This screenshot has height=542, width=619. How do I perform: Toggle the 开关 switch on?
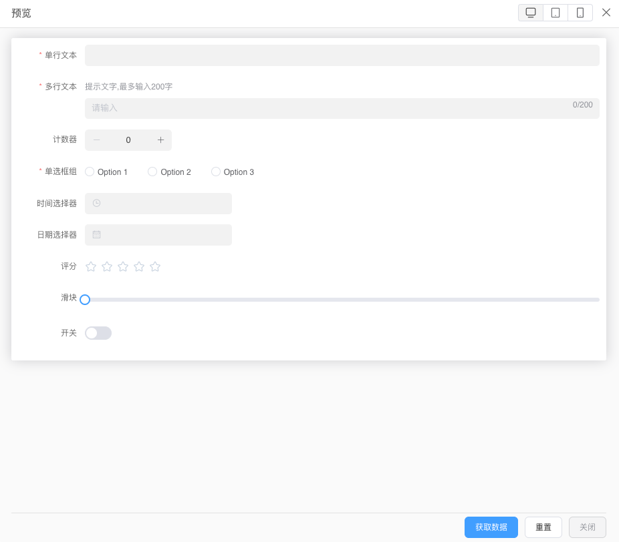point(98,333)
